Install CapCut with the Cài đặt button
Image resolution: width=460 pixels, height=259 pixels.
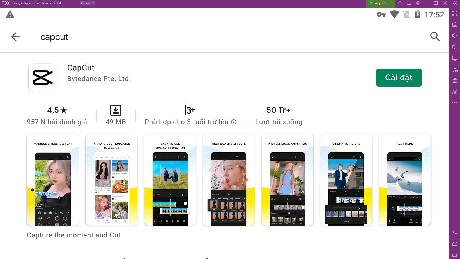[399, 78]
